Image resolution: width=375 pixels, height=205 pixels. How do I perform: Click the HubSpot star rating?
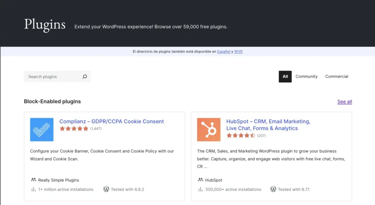[x=241, y=135]
